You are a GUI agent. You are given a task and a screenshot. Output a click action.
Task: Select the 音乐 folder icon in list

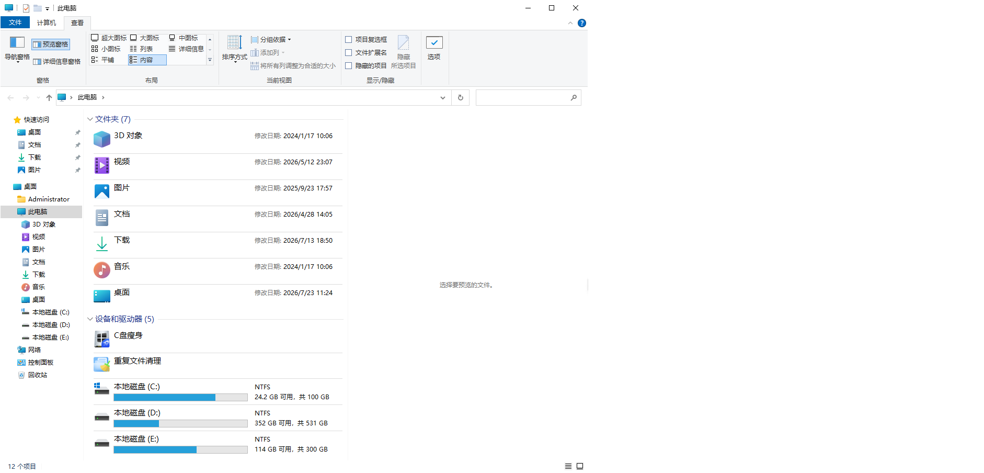point(102,270)
